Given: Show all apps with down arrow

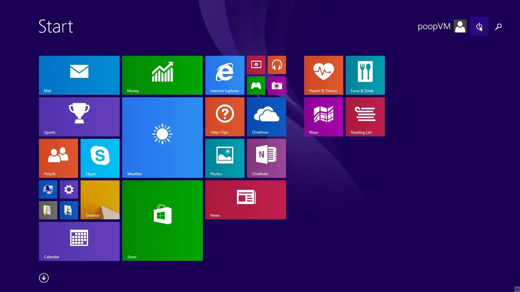Looking at the screenshot, I should [44, 278].
